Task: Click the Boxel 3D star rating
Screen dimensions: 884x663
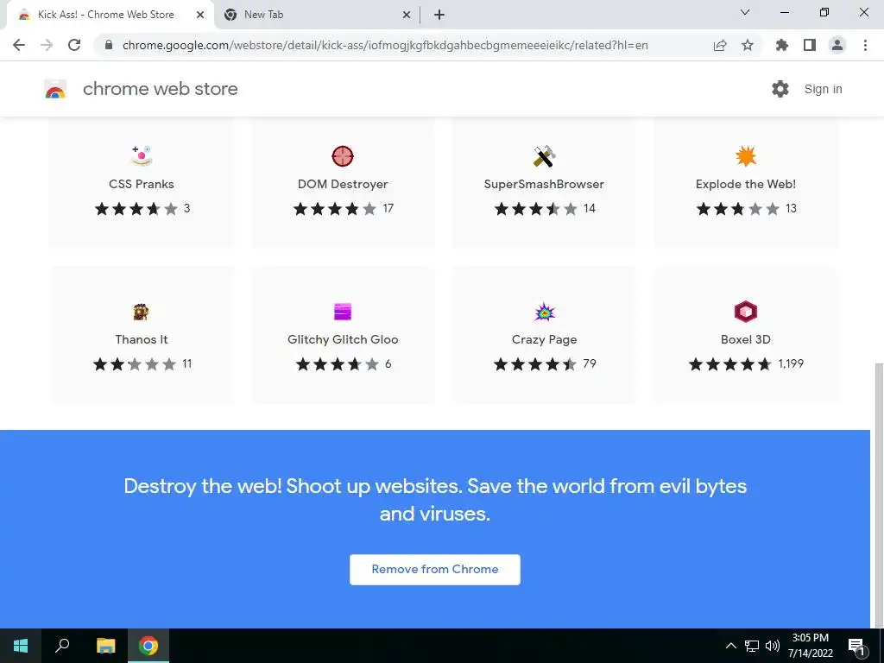Action: pos(730,364)
